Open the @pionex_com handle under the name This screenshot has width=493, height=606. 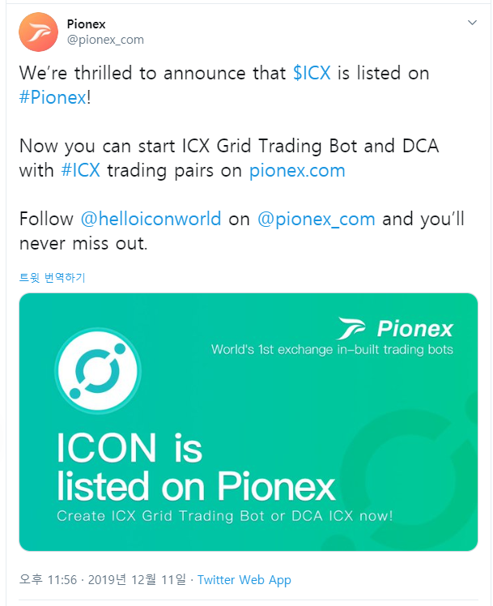pyautogui.click(x=105, y=40)
